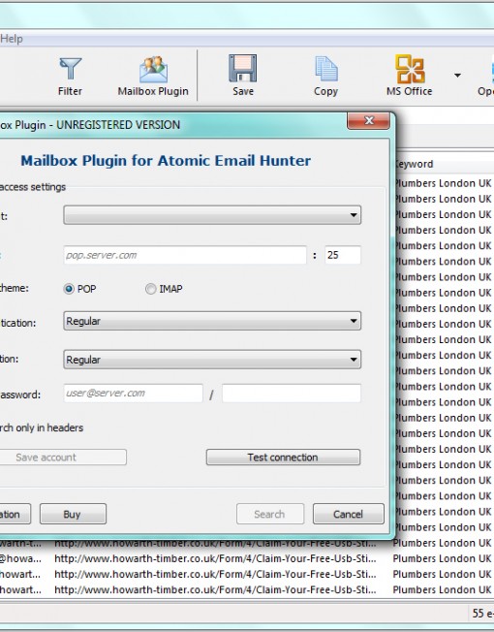Open the encryption dropdown below authentication
Screen dimensions: 494x632
(x=212, y=360)
